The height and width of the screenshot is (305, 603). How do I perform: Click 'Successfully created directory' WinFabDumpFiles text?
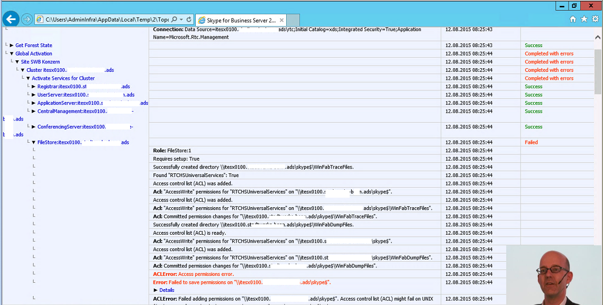coord(253,225)
